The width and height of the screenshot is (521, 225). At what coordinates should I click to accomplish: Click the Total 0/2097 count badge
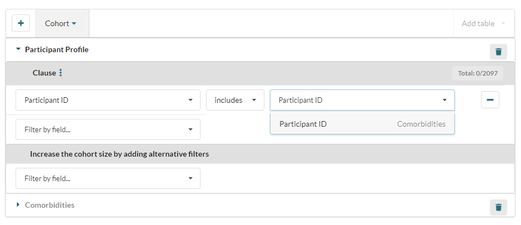point(477,73)
